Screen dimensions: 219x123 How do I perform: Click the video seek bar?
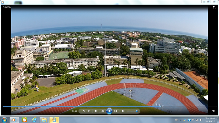click(109, 107)
